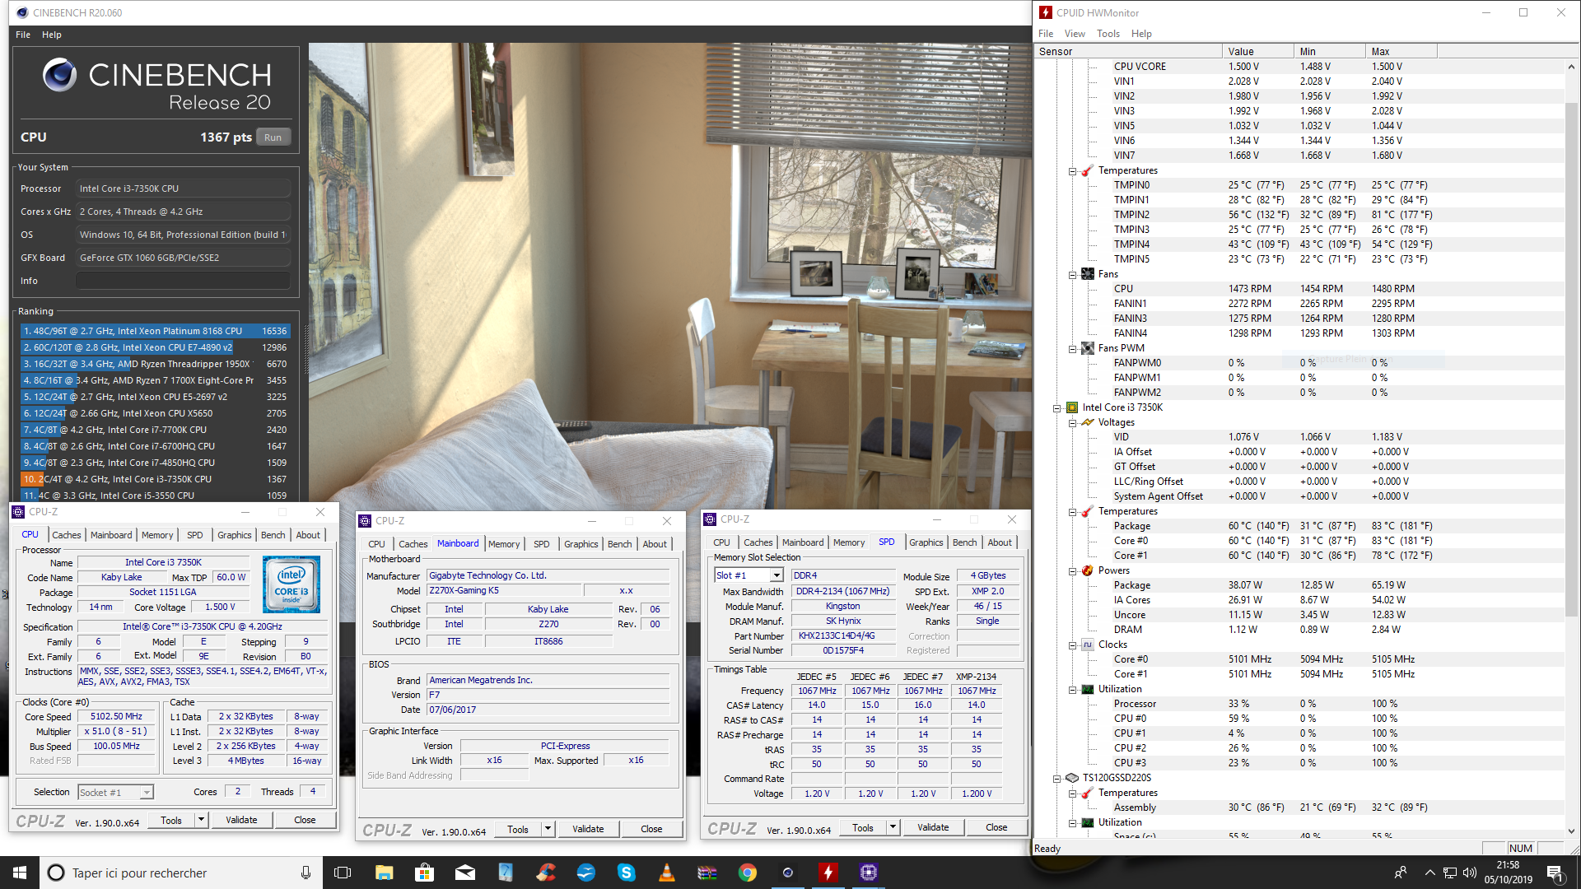Select ranking row Intel Core i7-7700K CPU

tap(155, 430)
